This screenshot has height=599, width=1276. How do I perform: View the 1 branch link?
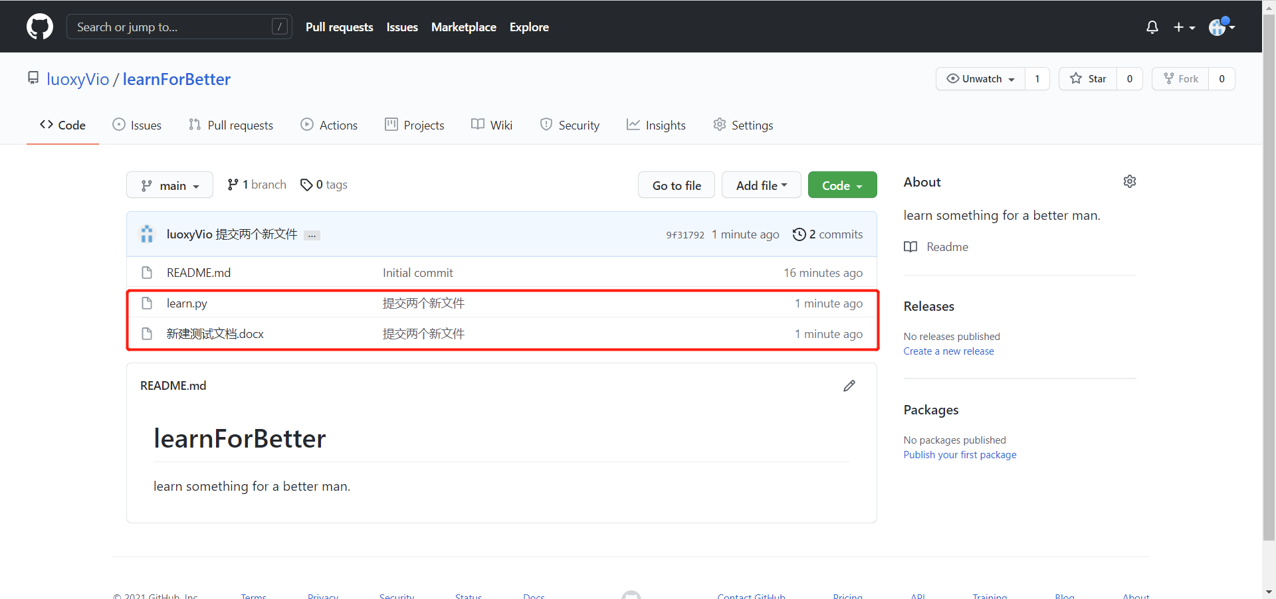click(x=257, y=185)
